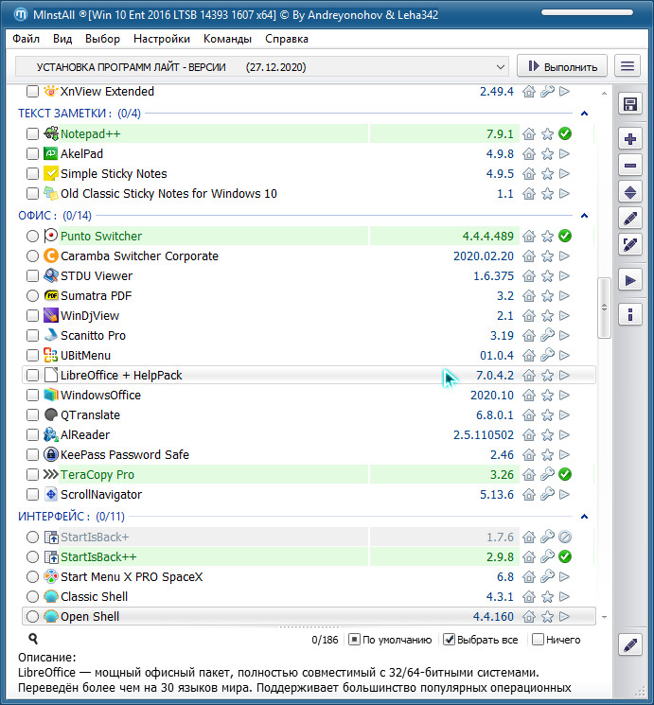Click ИНТЕРФЕЙС section header label
This screenshot has width=654, height=705.
[x=71, y=517]
